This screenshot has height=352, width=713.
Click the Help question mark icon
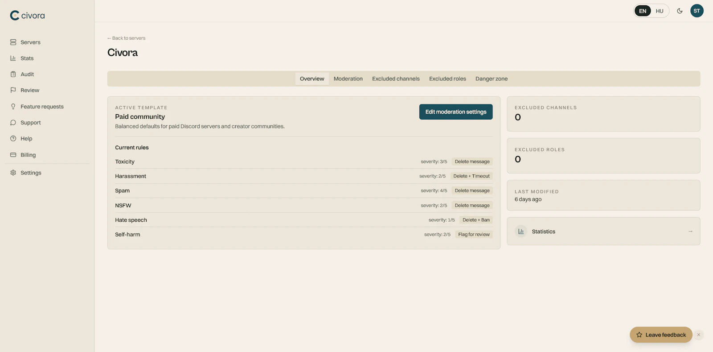tap(13, 139)
